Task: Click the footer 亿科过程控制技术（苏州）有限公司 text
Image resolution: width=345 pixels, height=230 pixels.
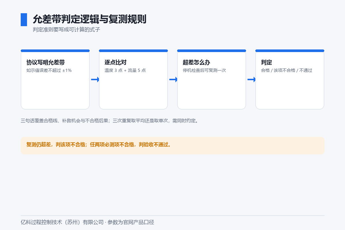Action: click(87, 222)
